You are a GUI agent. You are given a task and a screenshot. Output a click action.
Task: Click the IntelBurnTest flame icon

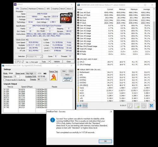click(53, 77)
